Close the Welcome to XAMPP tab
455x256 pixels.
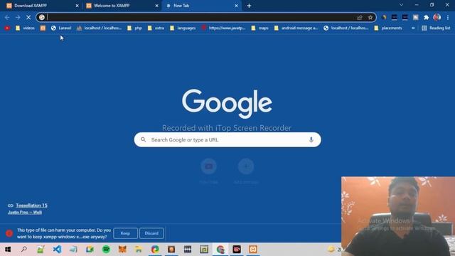(156, 6)
